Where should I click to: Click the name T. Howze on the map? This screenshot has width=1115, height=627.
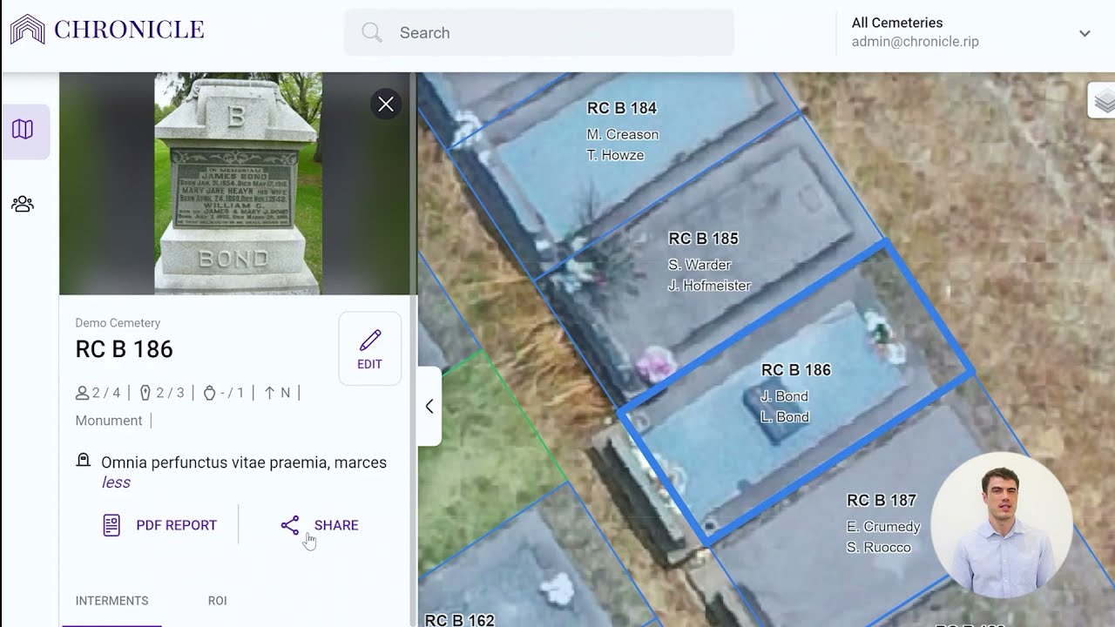[615, 155]
